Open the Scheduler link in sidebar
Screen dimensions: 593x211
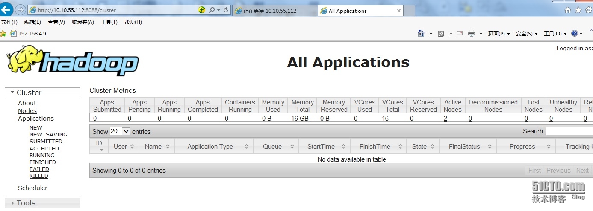[32, 188]
